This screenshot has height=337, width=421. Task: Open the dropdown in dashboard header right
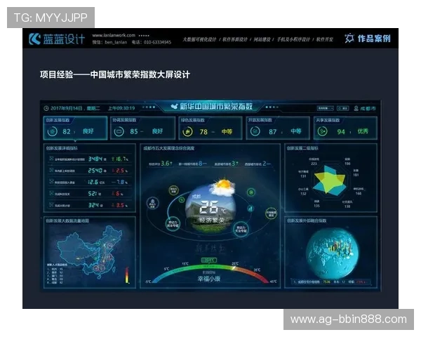pos(325,108)
